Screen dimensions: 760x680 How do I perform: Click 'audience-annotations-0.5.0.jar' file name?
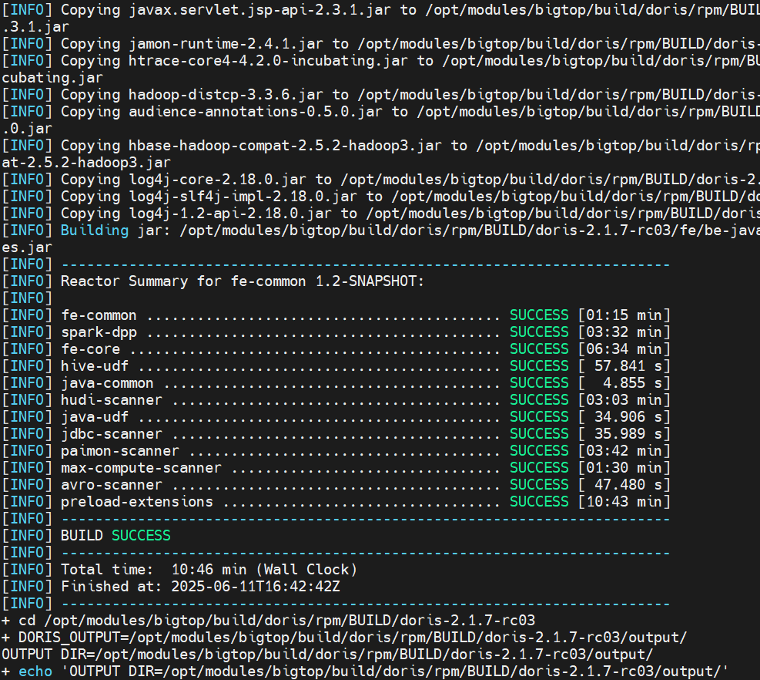(256, 112)
